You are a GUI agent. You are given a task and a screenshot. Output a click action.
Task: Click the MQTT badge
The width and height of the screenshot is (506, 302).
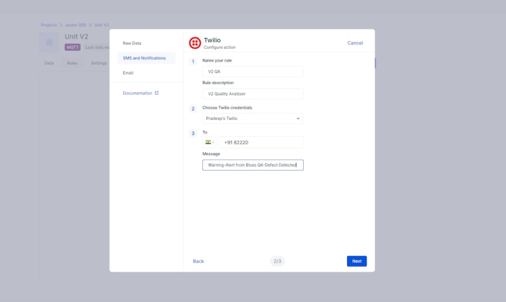[72, 47]
